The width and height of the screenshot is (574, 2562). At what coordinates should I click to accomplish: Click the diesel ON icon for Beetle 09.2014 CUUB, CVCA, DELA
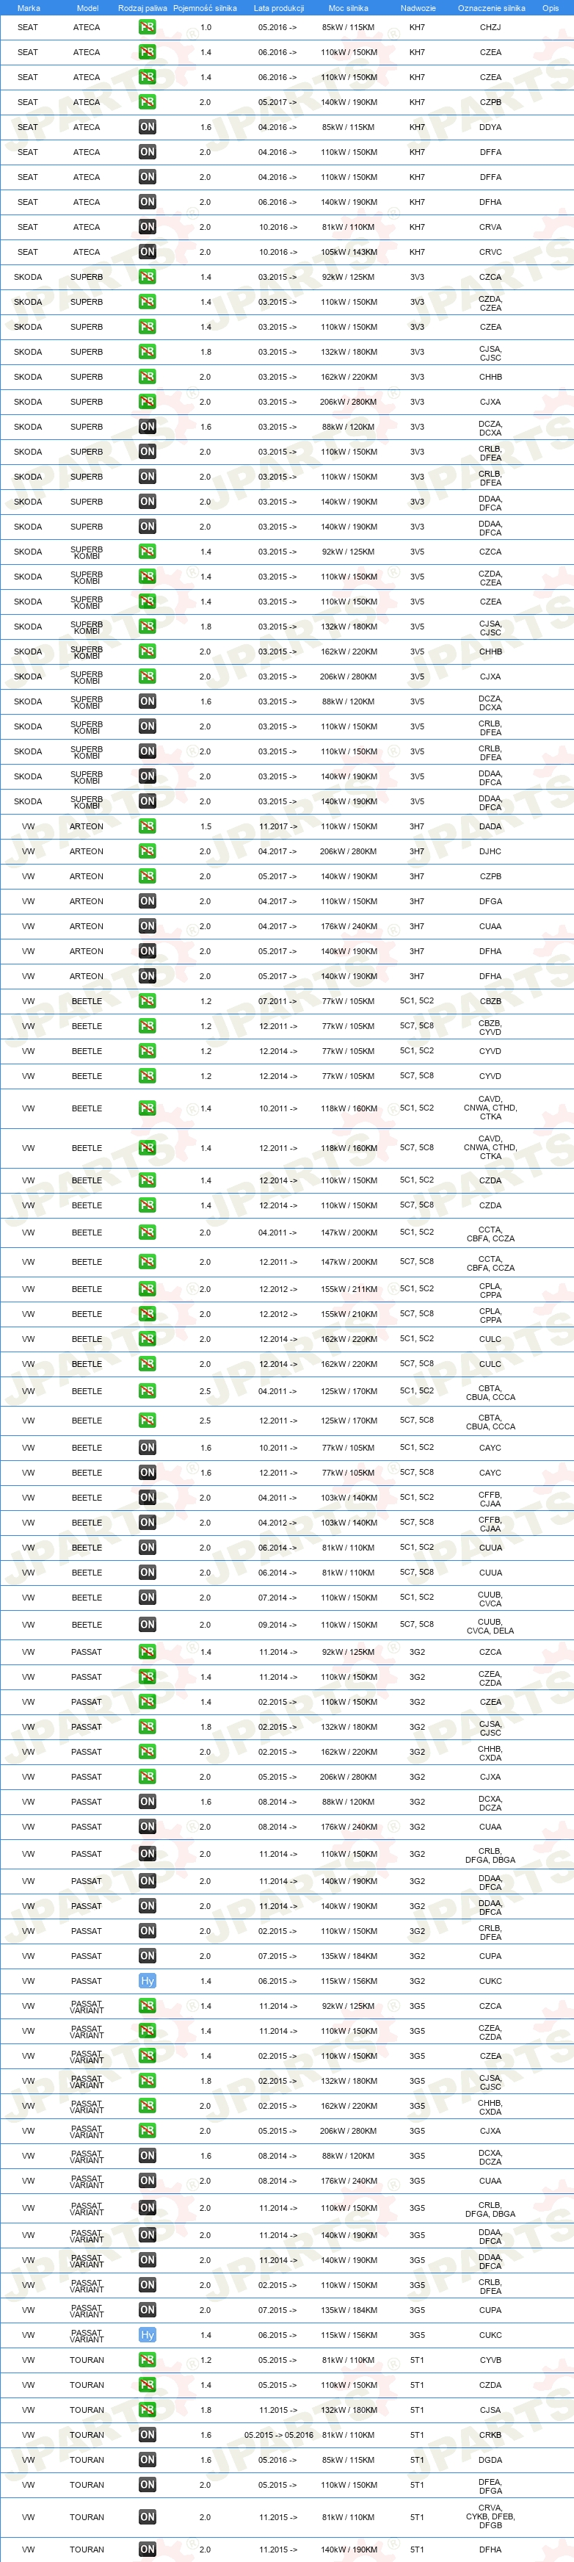[x=147, y=1625]
